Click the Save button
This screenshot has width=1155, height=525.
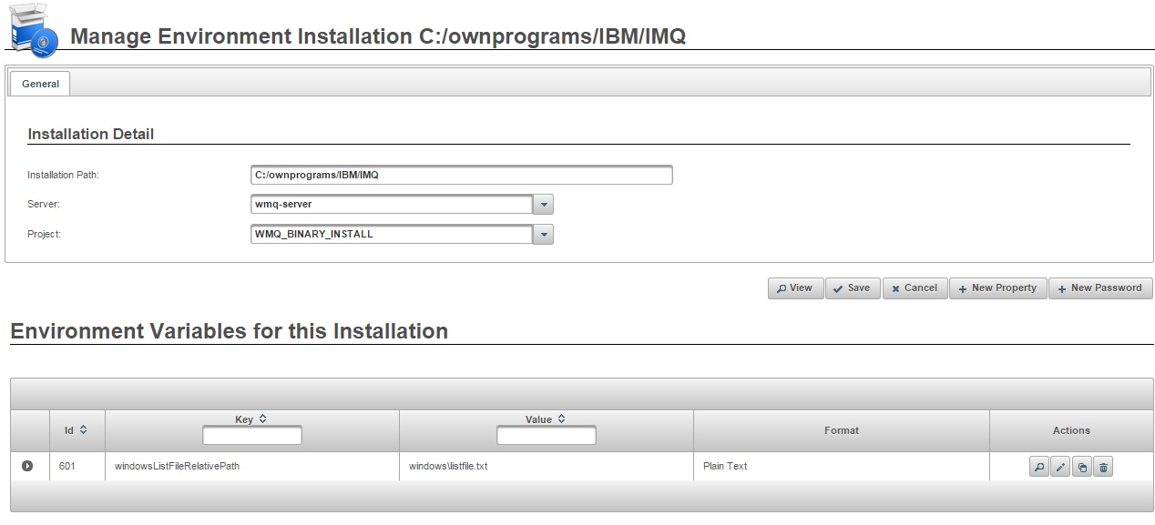853,288
